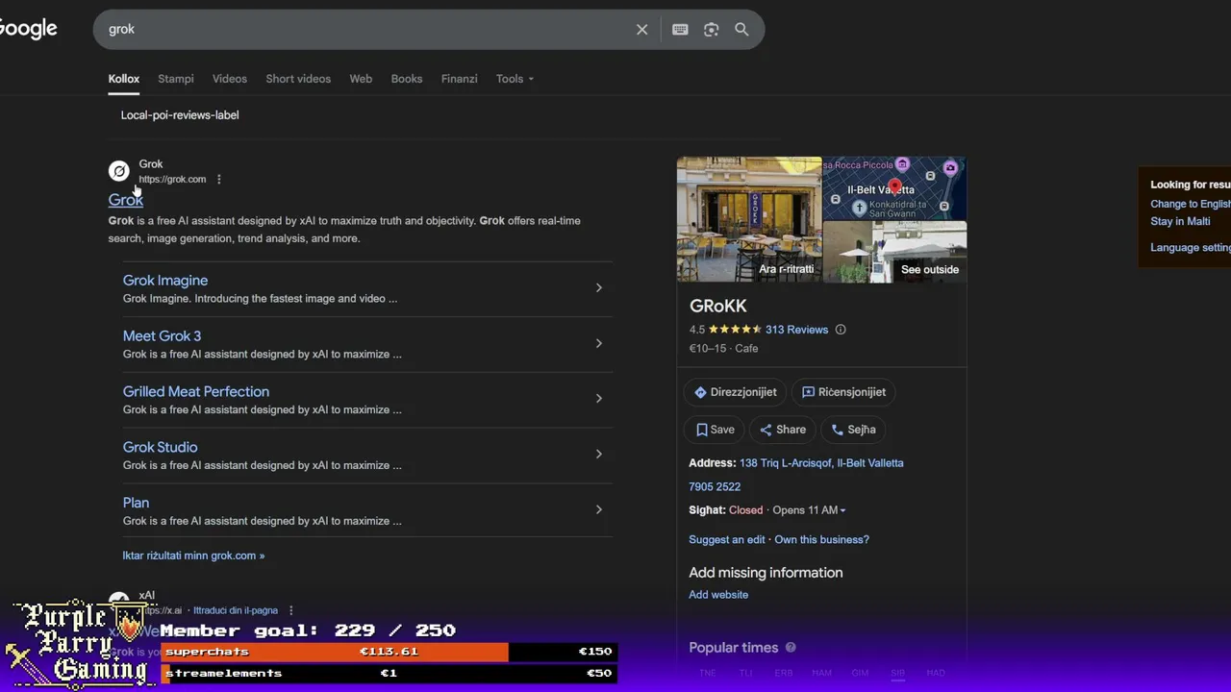Click the Sejħa call button
This screenshot has width=1231, height=692.
pyautogui.click(x=853, y=430)
